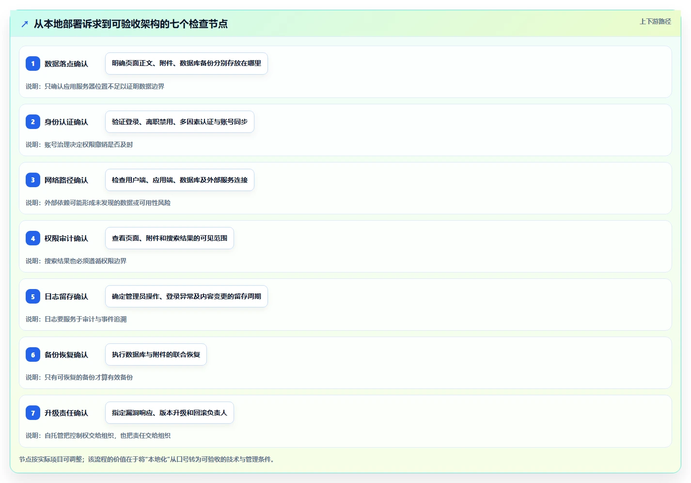Click the footer text starting 节点按实际项目可调整

(147, 459)
